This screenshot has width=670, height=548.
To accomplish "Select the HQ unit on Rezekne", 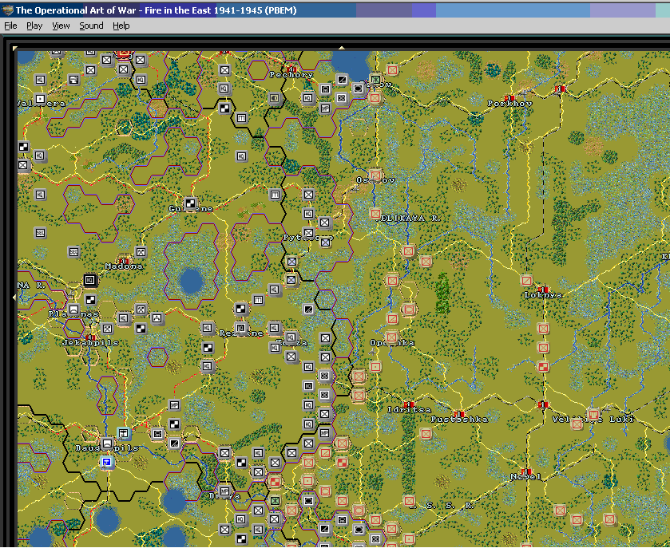I will tap(241, 328).
